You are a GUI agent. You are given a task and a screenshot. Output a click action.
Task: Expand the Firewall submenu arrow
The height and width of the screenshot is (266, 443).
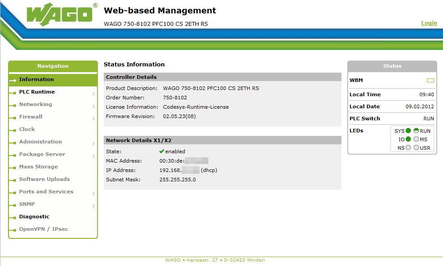(x=93, y=119)
